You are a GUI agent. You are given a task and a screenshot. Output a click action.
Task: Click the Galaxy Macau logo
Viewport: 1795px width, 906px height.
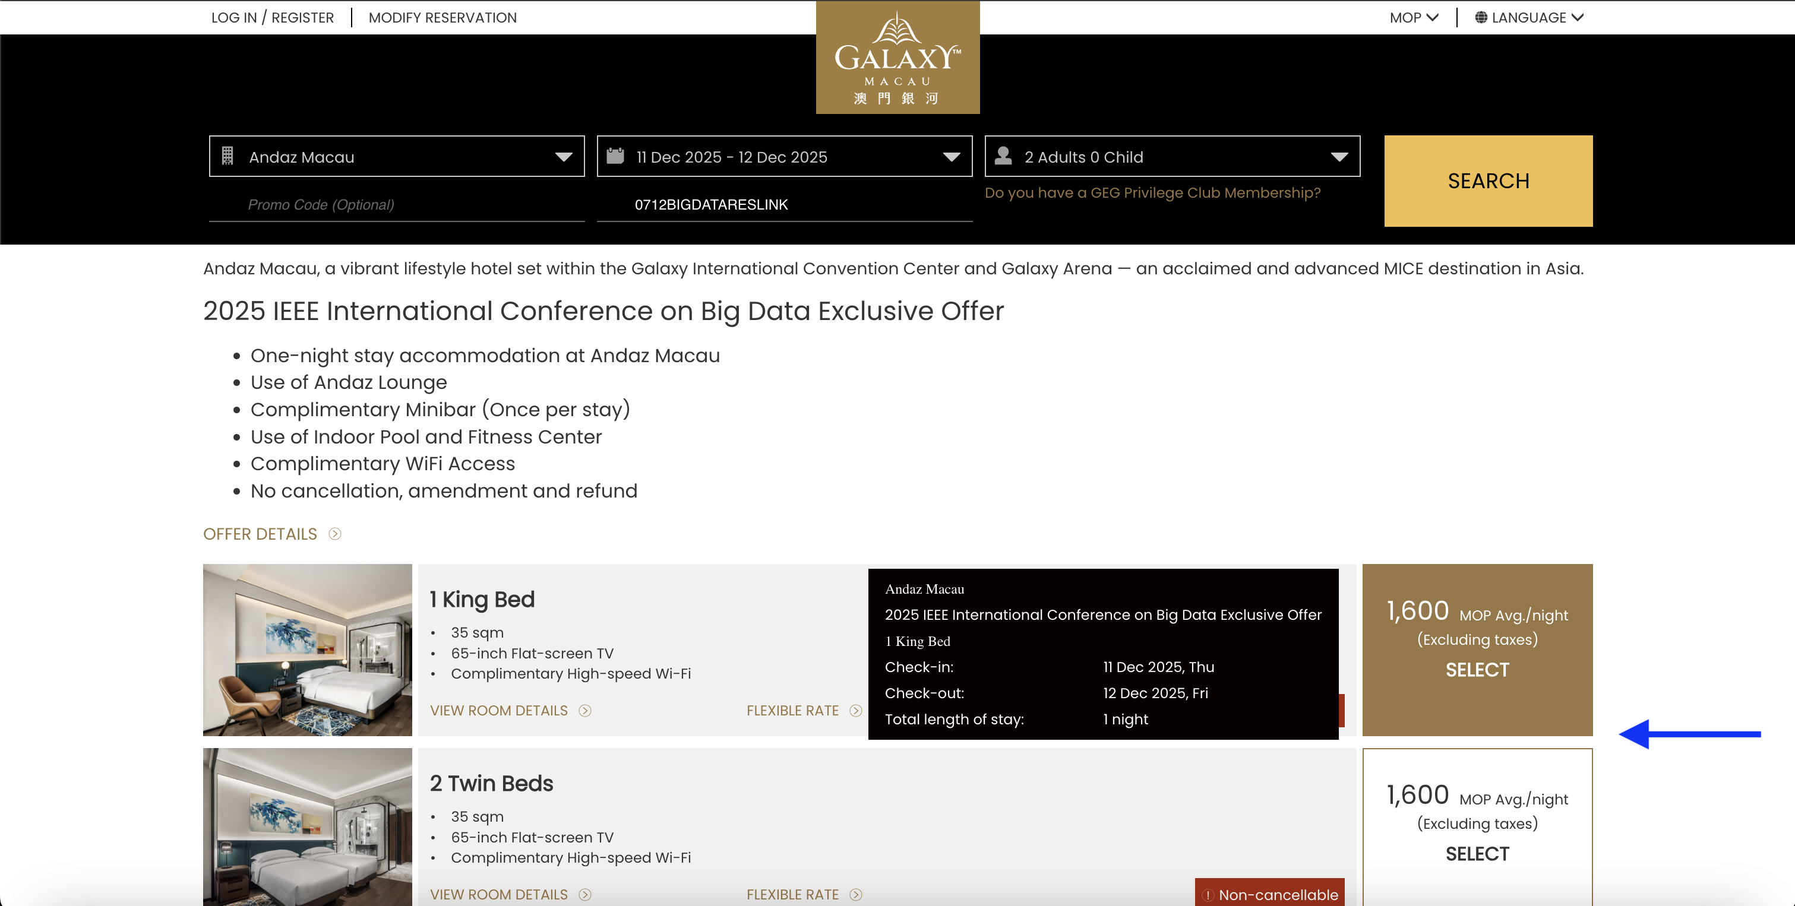tap(897, 57)
